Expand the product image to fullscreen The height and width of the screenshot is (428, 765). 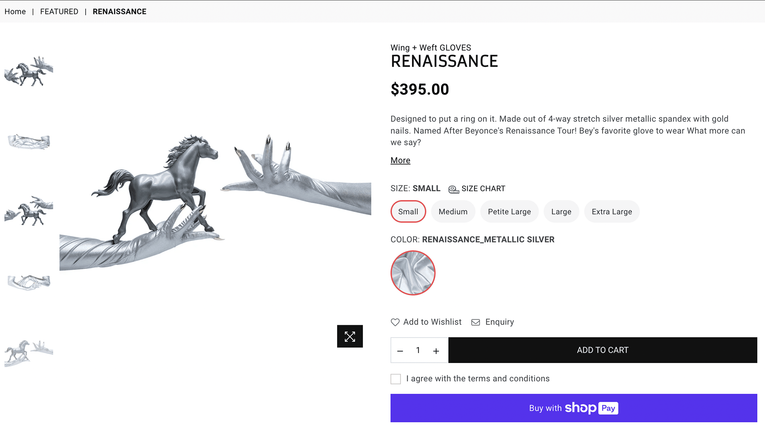click(x=349, y=336)
